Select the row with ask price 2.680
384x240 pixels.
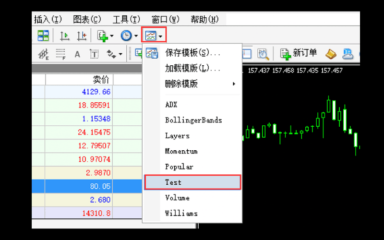click(x=87, y=200)
